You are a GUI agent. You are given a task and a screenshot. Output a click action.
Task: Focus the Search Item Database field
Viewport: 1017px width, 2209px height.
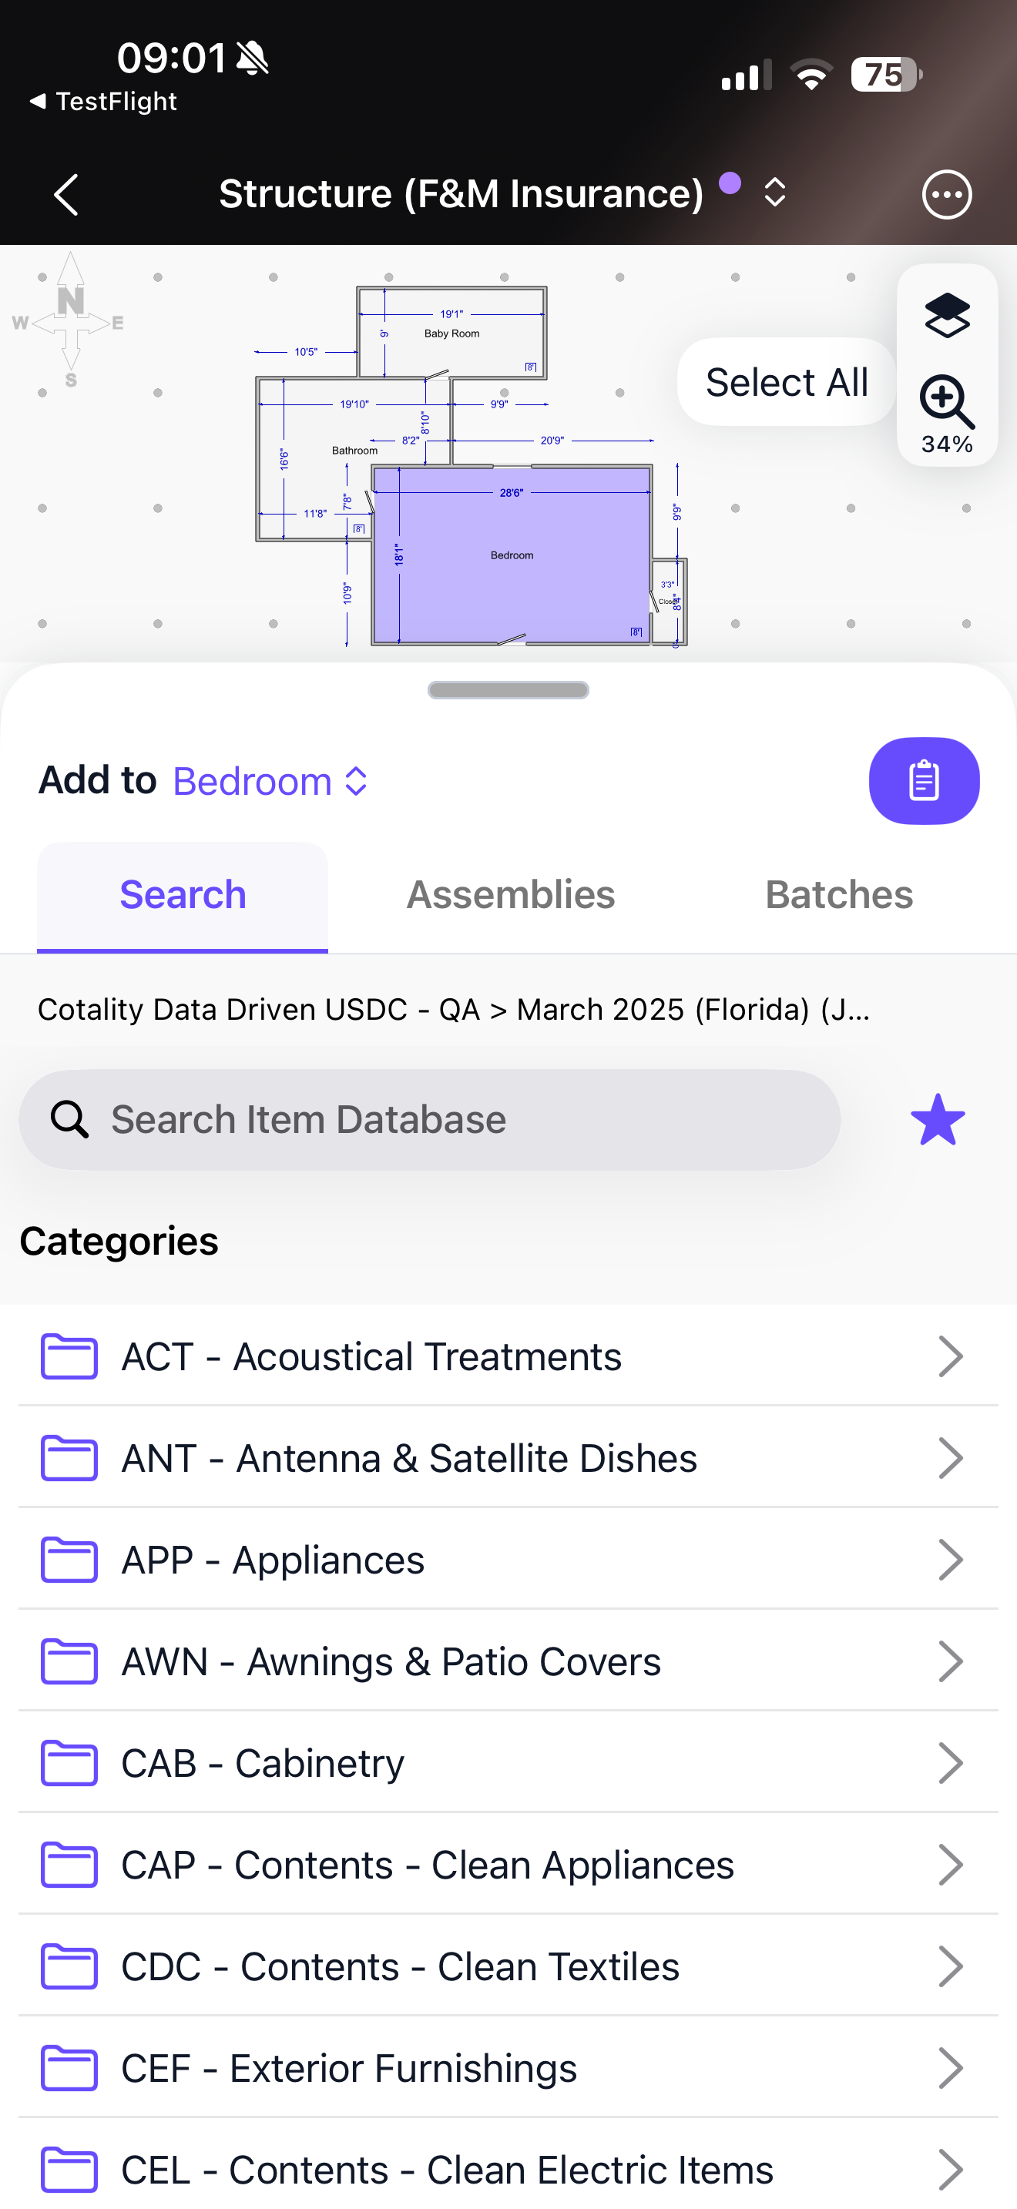tap(430, 1119)
